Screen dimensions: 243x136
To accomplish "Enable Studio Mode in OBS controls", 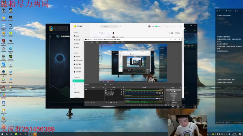I will click(173, 96).
